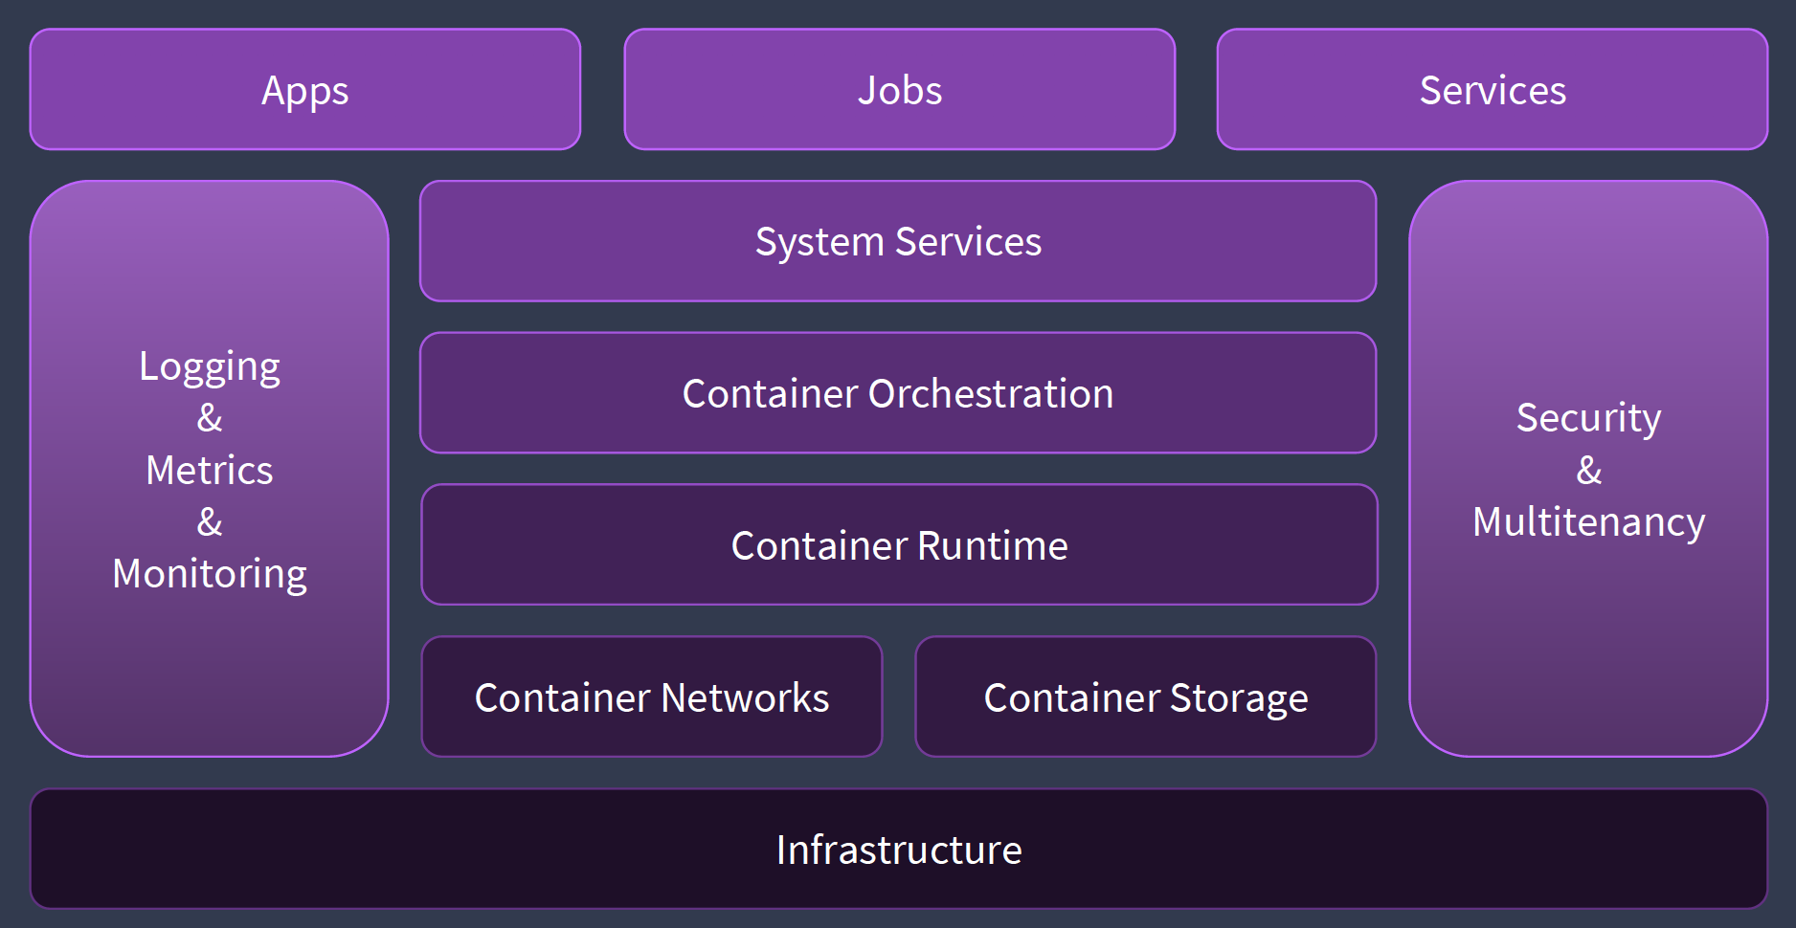Click the Apps box
This screenshot has height=928, width=1796.
pos(304,90)
